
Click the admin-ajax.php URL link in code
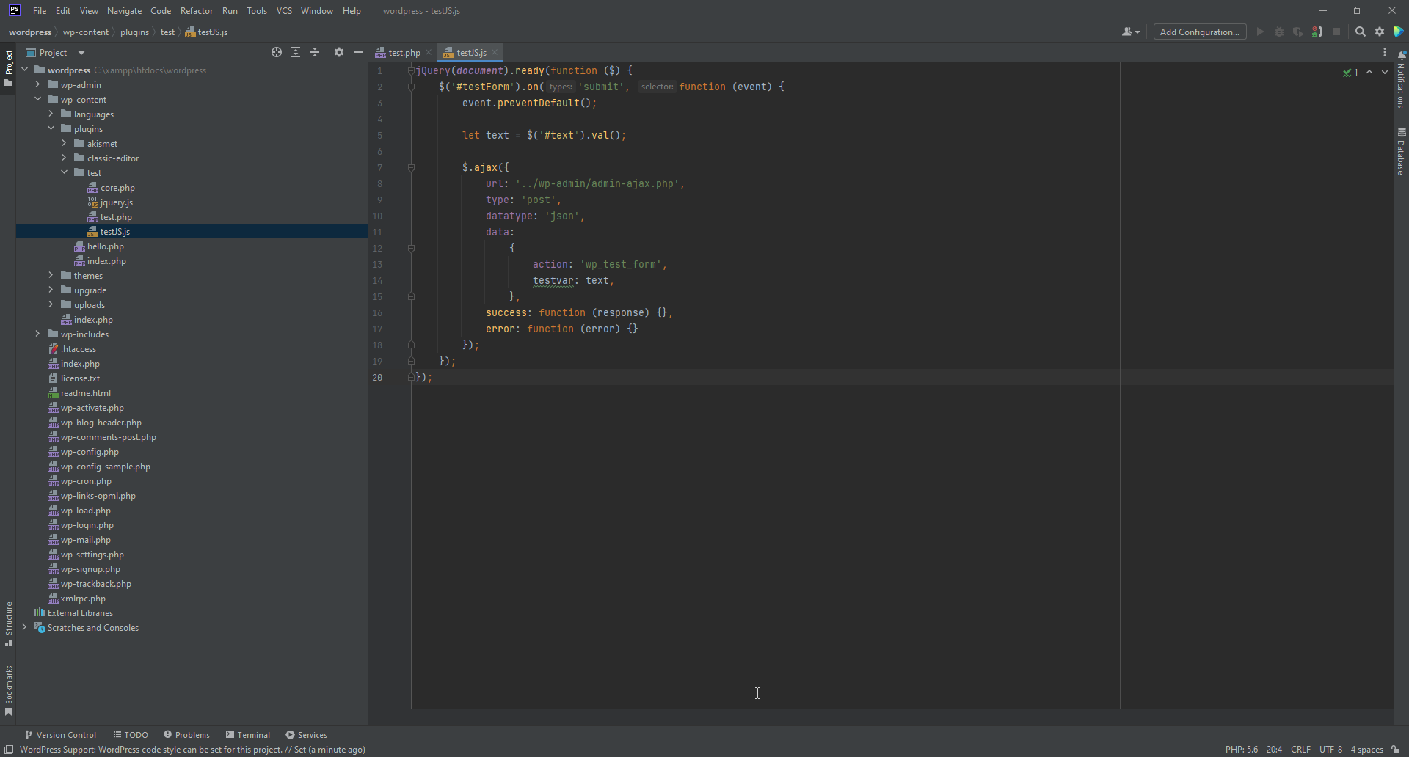tap(597, 183)
